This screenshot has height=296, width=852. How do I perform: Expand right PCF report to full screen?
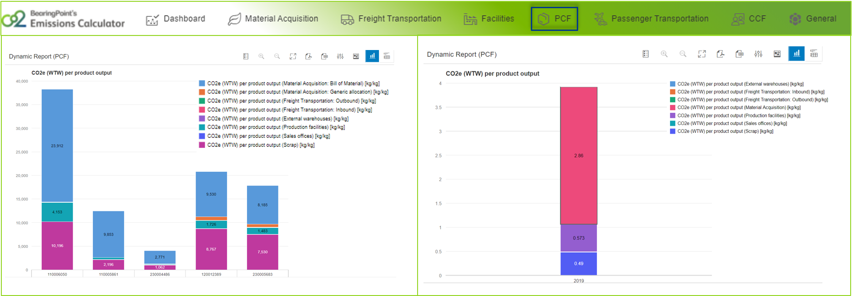click(x=702, y=54)
